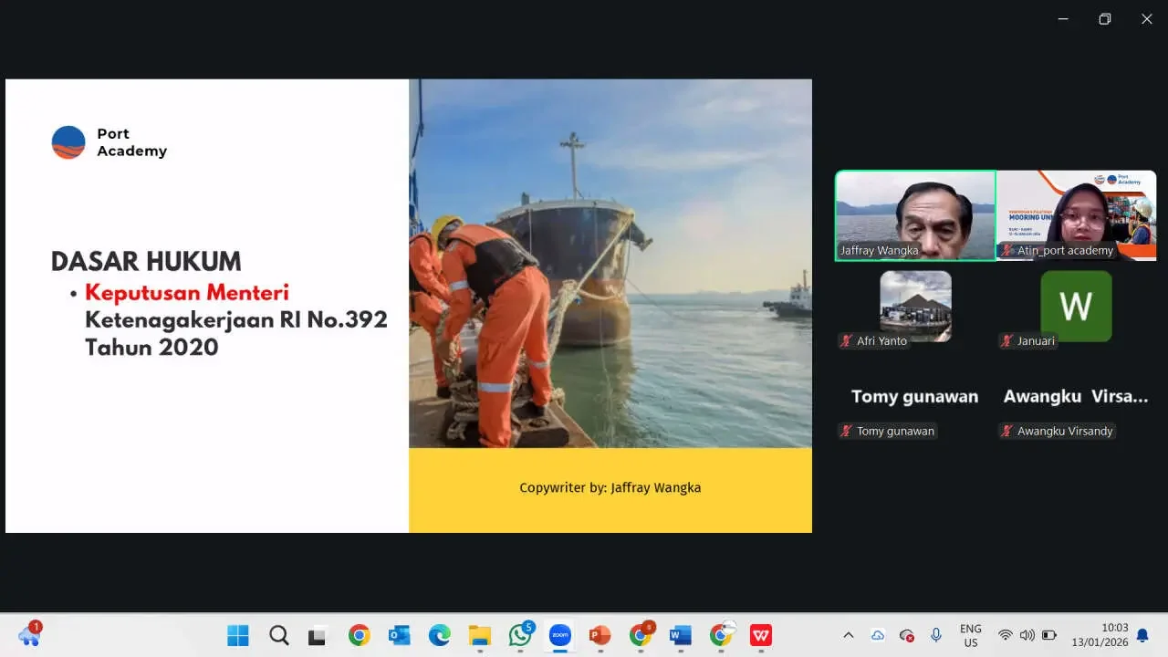Click the Jaffray Wangka name label
The height and width of the screenshot is (657, 1168).
click(x=880, y=250)
